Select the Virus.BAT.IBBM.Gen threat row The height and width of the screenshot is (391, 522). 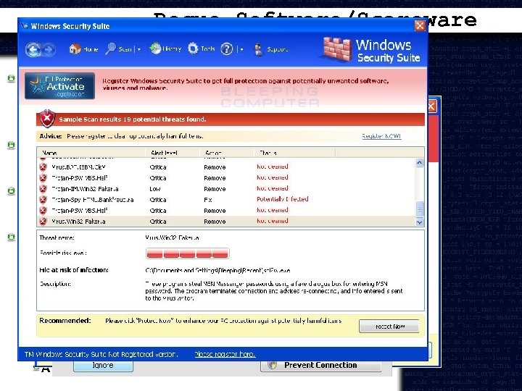click(225, 167)
